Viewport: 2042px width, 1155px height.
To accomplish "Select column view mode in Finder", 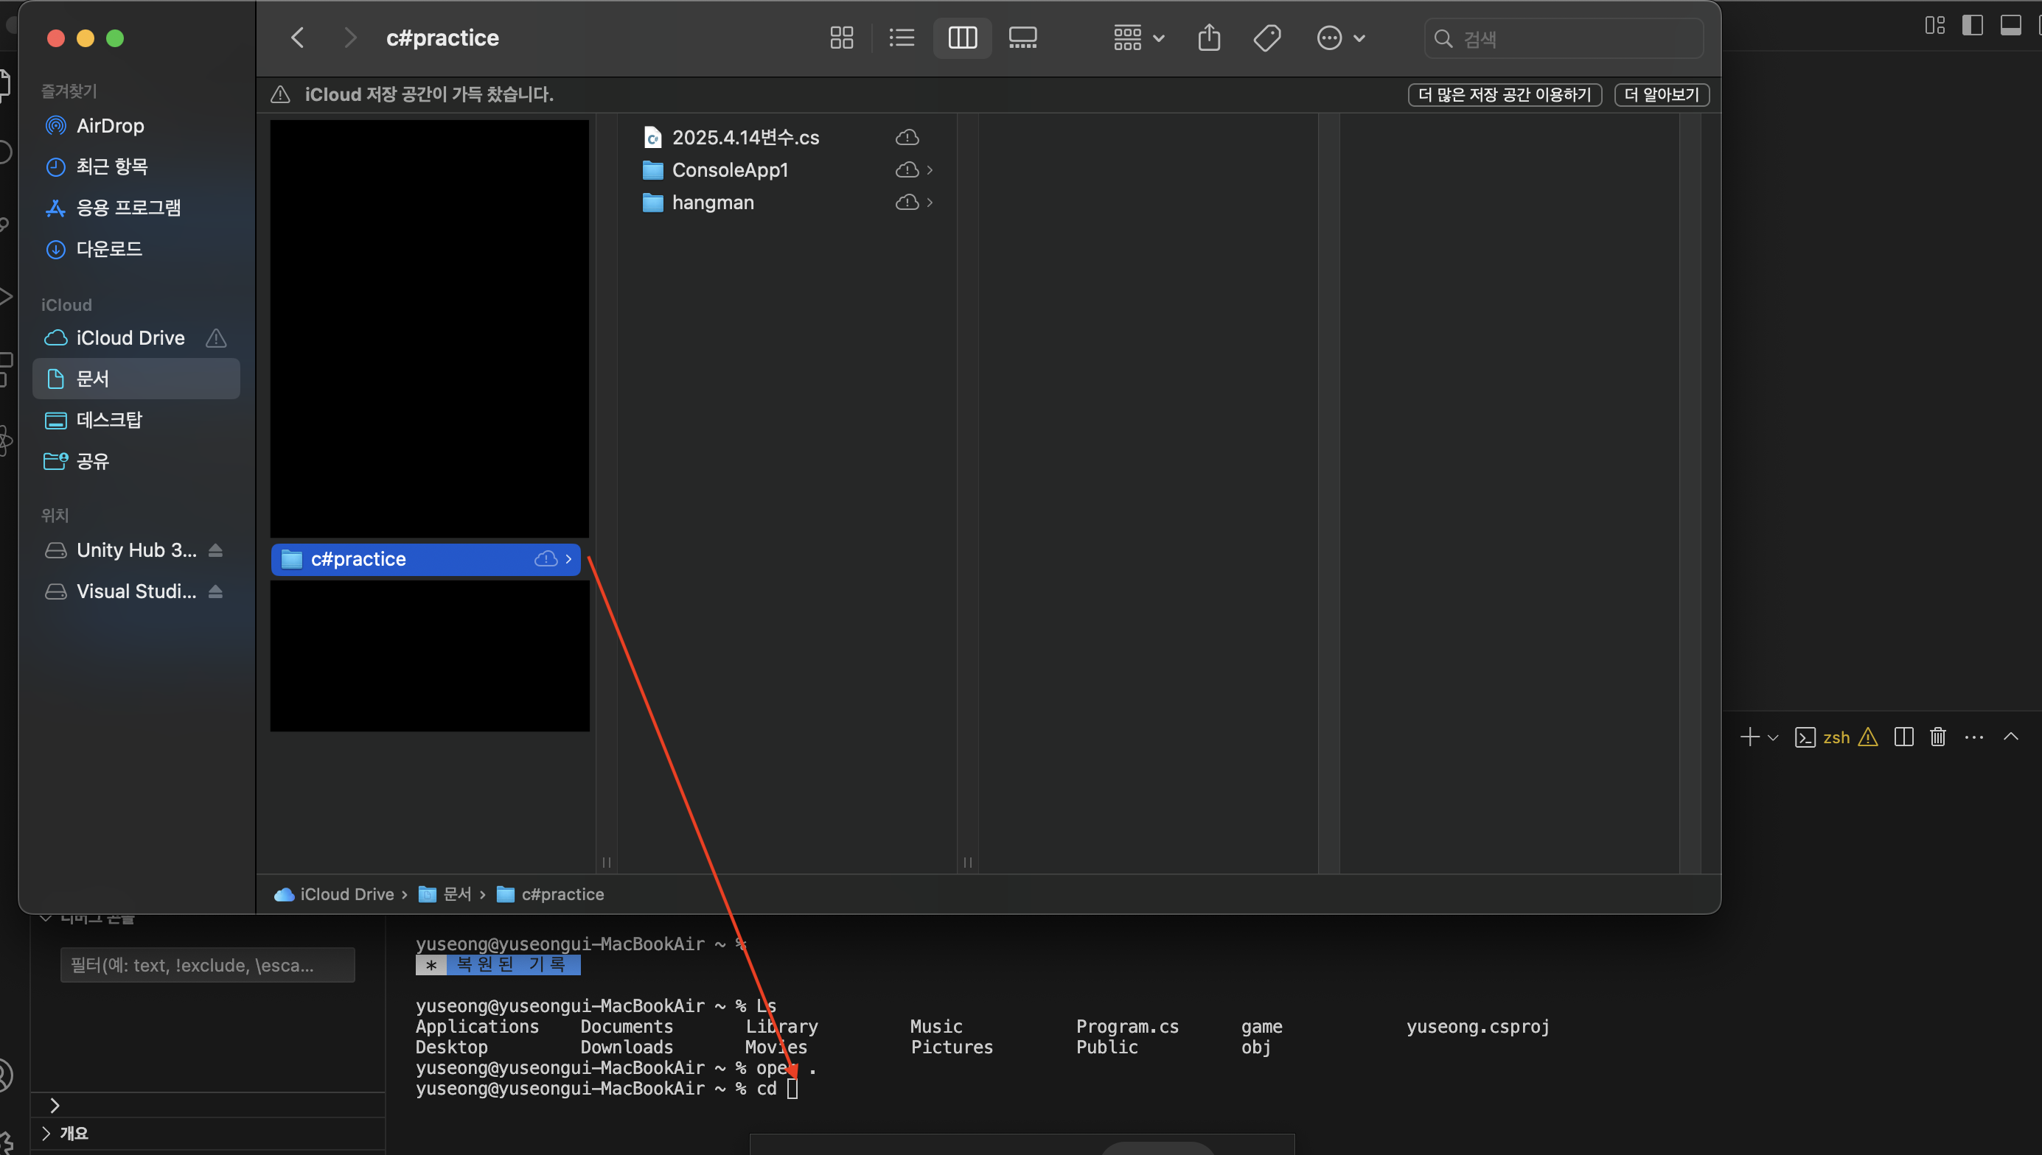I will (962, 38).
